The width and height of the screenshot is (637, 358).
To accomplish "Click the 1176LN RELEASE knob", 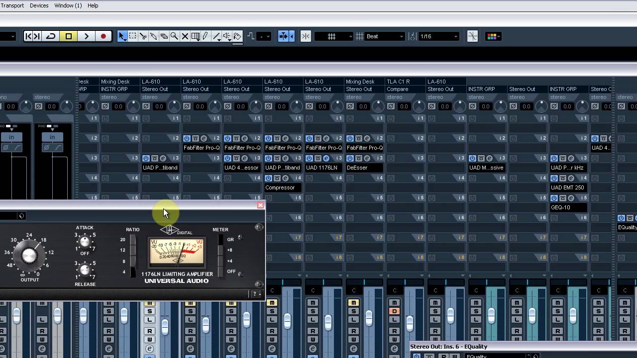I will [x=85, y=270].
